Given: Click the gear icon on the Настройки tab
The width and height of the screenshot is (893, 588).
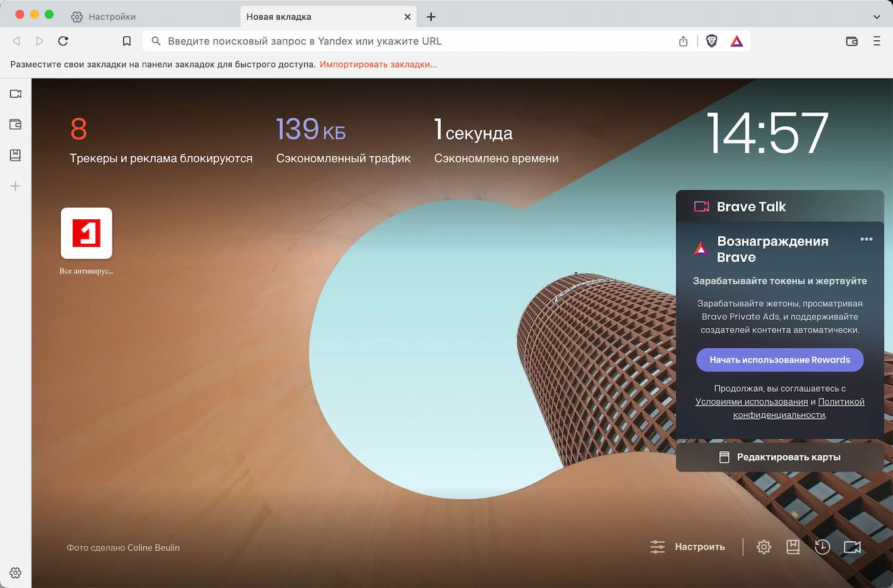Looking at the screenshot, I should tap(77, 17).
